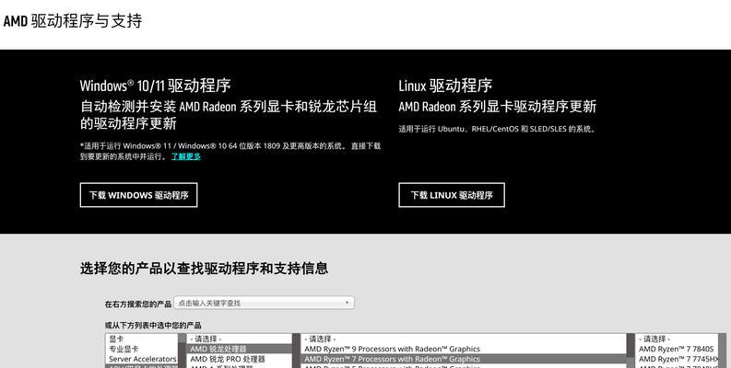Choose AMD 锐龙 PRO 处理器 option
The width and height of the screenshot is (731, 368).
[x=239, y=359]
